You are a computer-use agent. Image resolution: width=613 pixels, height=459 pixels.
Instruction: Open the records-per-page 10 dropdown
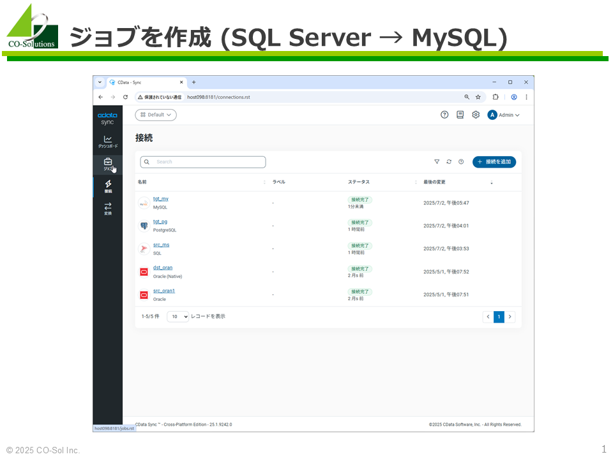pyautogui.click(x=178, y=317)
